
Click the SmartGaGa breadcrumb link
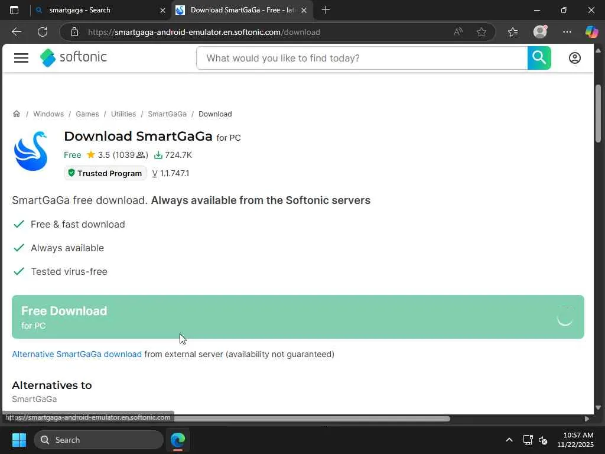coord(167,114)
